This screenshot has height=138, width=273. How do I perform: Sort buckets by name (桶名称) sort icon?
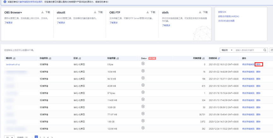click(x=14, y=58)
